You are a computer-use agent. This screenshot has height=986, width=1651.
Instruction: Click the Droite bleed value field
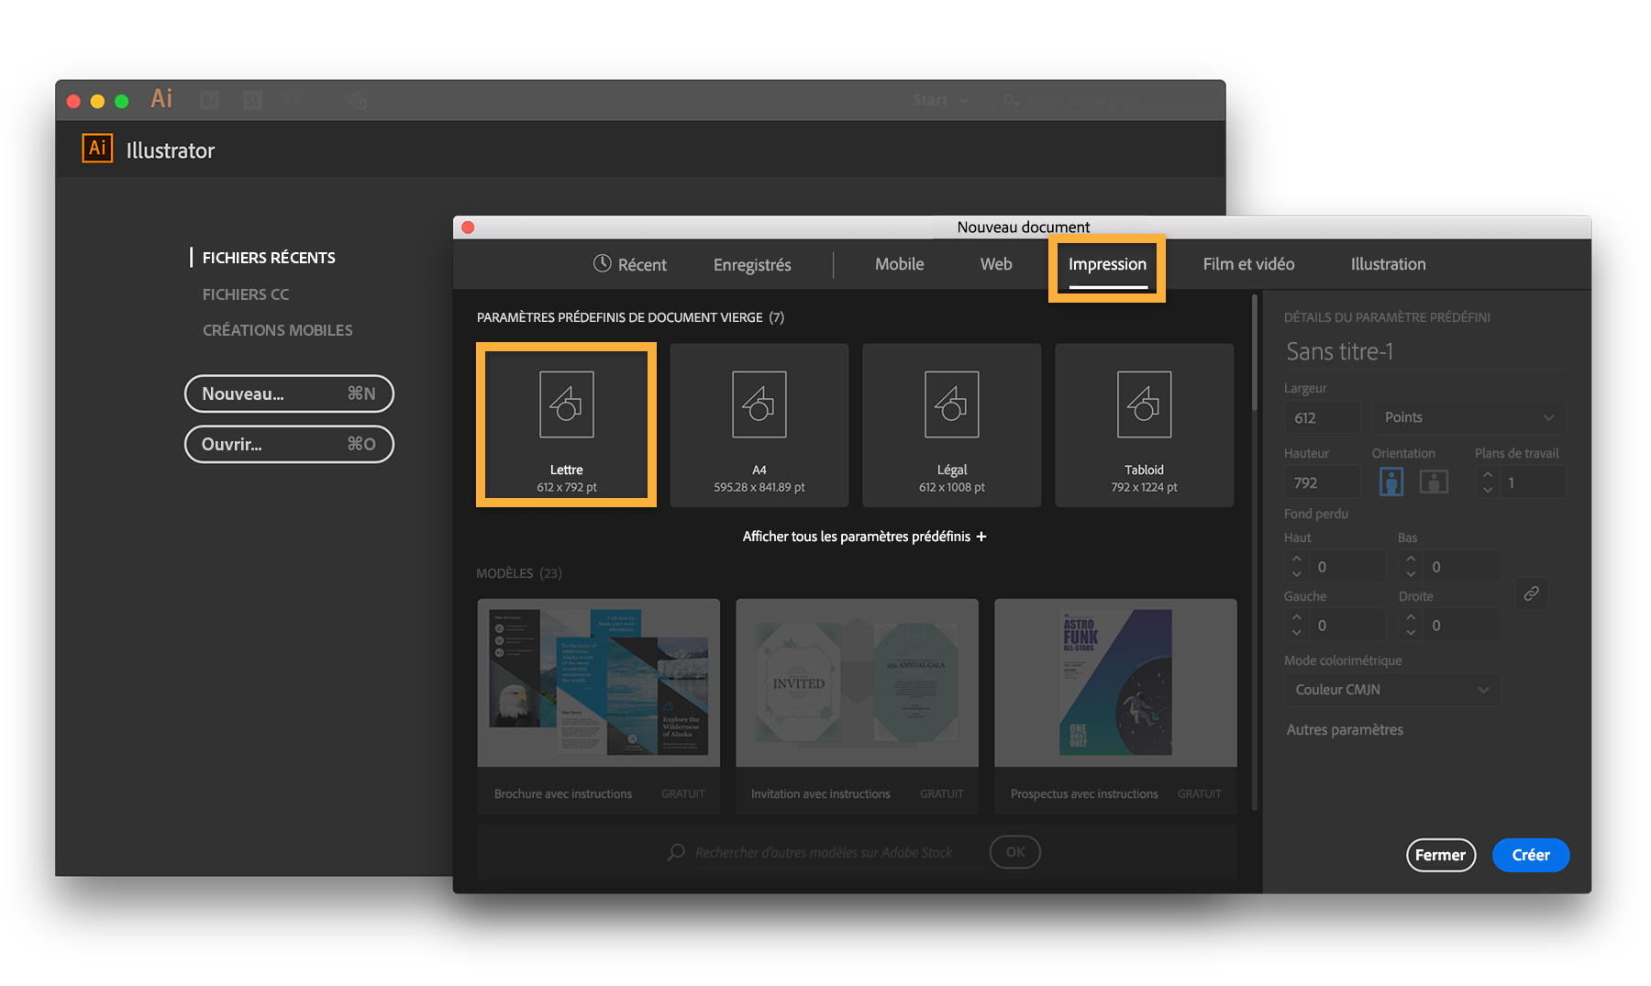point(1461,626)
